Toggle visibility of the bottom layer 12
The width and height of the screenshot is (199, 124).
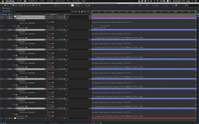pyautogui.click(x=1, y=118)
